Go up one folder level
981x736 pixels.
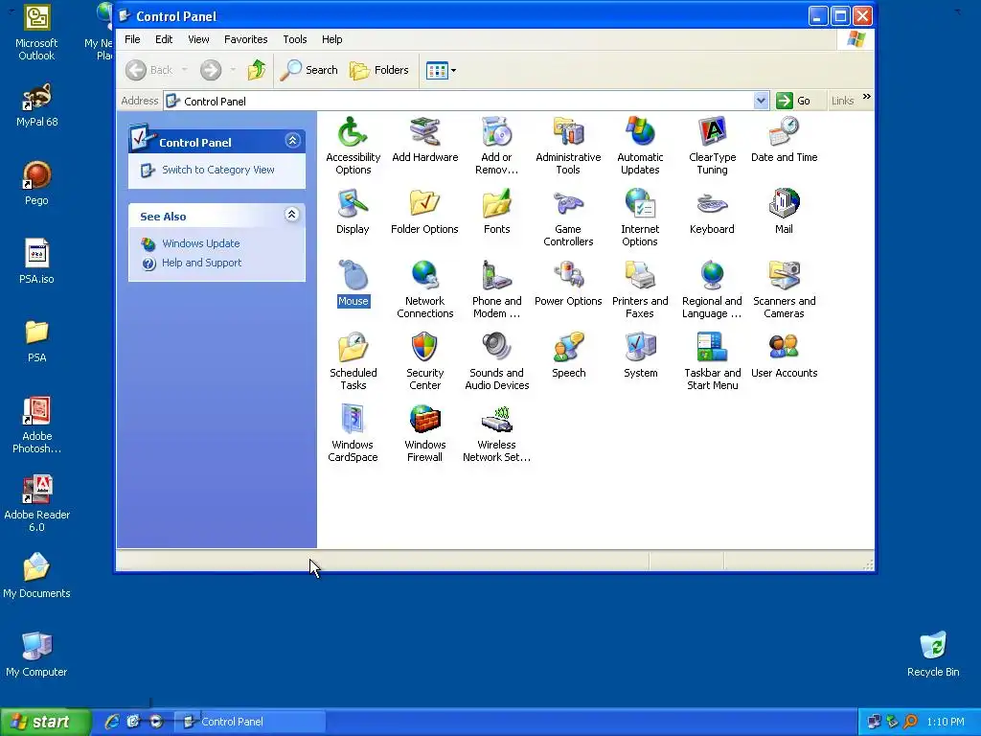pos(257,70)
